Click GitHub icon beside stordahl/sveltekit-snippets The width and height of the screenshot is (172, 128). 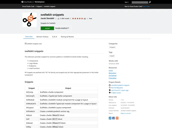tap(110, 85)
